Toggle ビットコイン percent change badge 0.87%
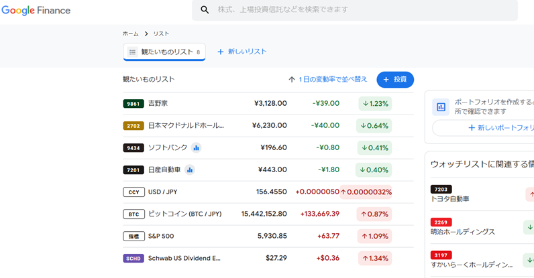 pyautogui.click(x=374, y=214)
